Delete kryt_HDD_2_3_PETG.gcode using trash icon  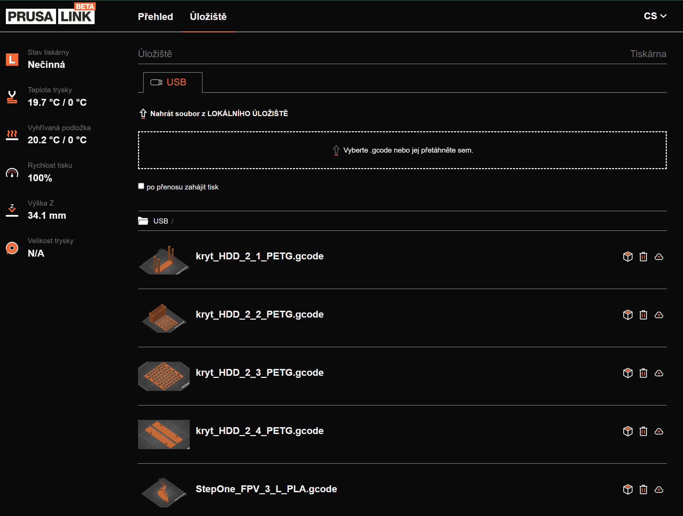pyautogui.click(x=643, y=373)
